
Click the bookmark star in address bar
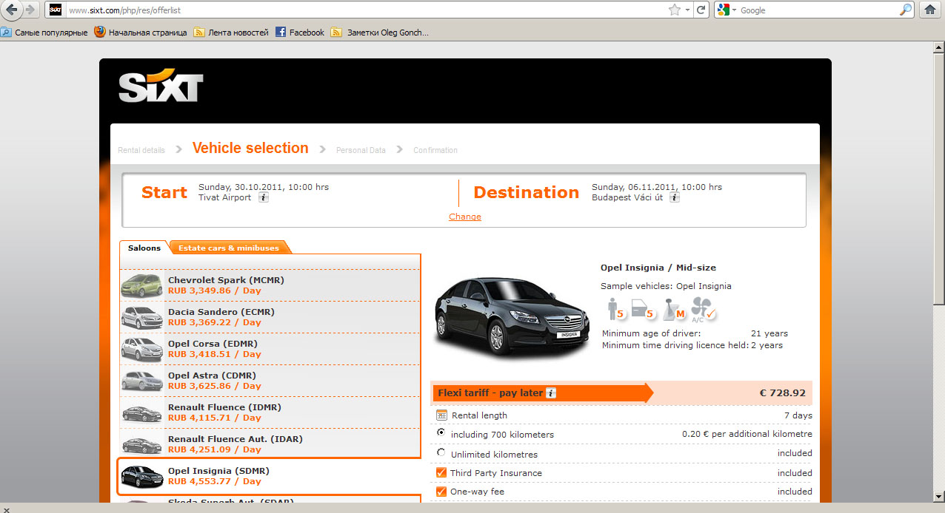tap(674, 10)
